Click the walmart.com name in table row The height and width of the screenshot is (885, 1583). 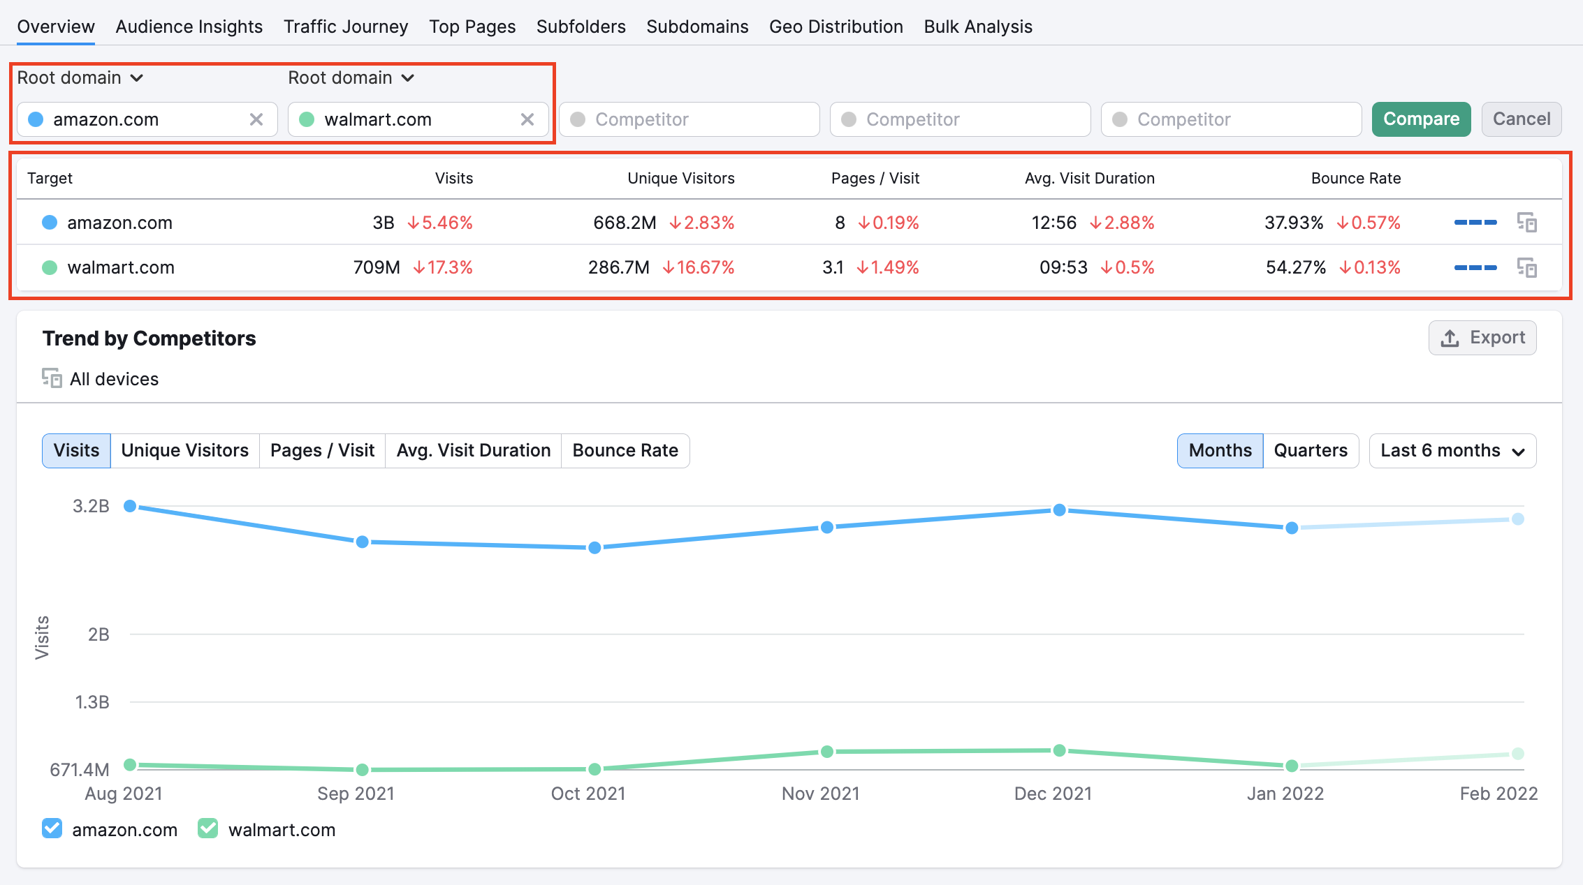pyautogui.click(x=121, y=267)
